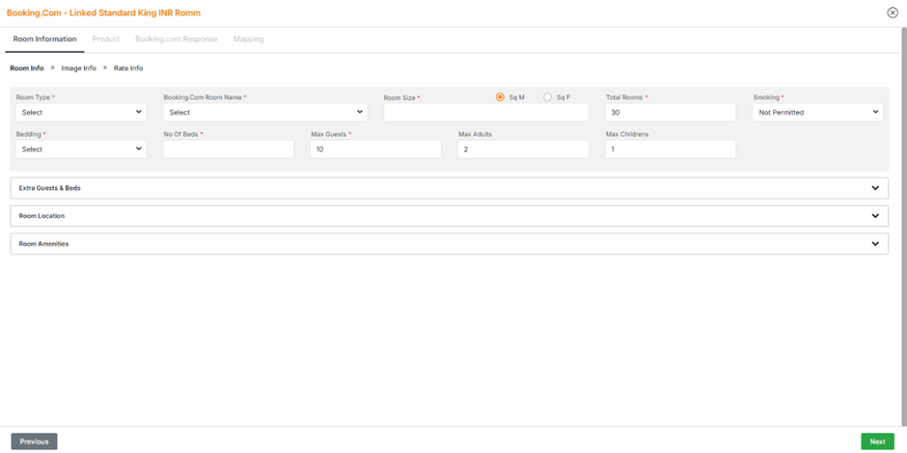Click the Total Rooms input field

671,113
